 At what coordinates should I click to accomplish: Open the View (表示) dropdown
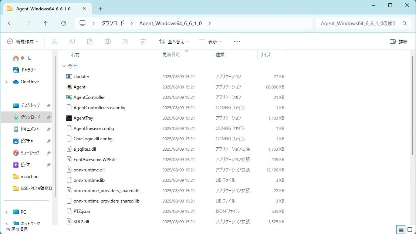point(210,42)
